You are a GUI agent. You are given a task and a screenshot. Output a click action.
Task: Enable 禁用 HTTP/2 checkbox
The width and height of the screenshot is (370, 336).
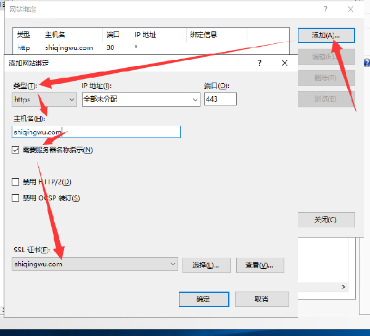coord(15,182)
